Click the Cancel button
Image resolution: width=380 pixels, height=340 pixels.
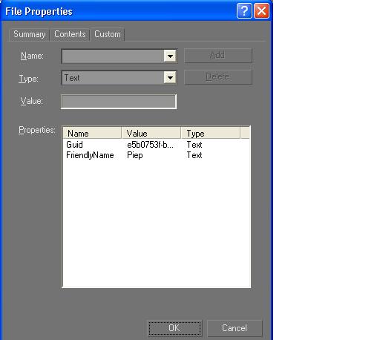pyautogui.click(x=235, y=328)
